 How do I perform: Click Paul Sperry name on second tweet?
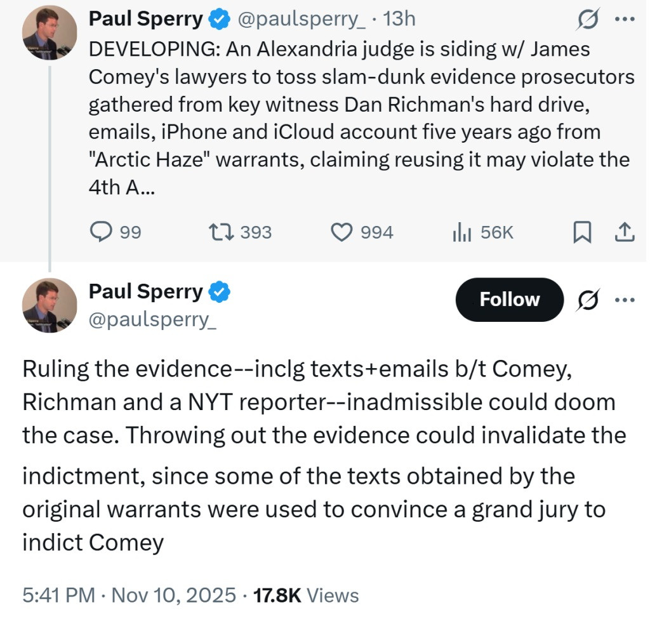146,291
